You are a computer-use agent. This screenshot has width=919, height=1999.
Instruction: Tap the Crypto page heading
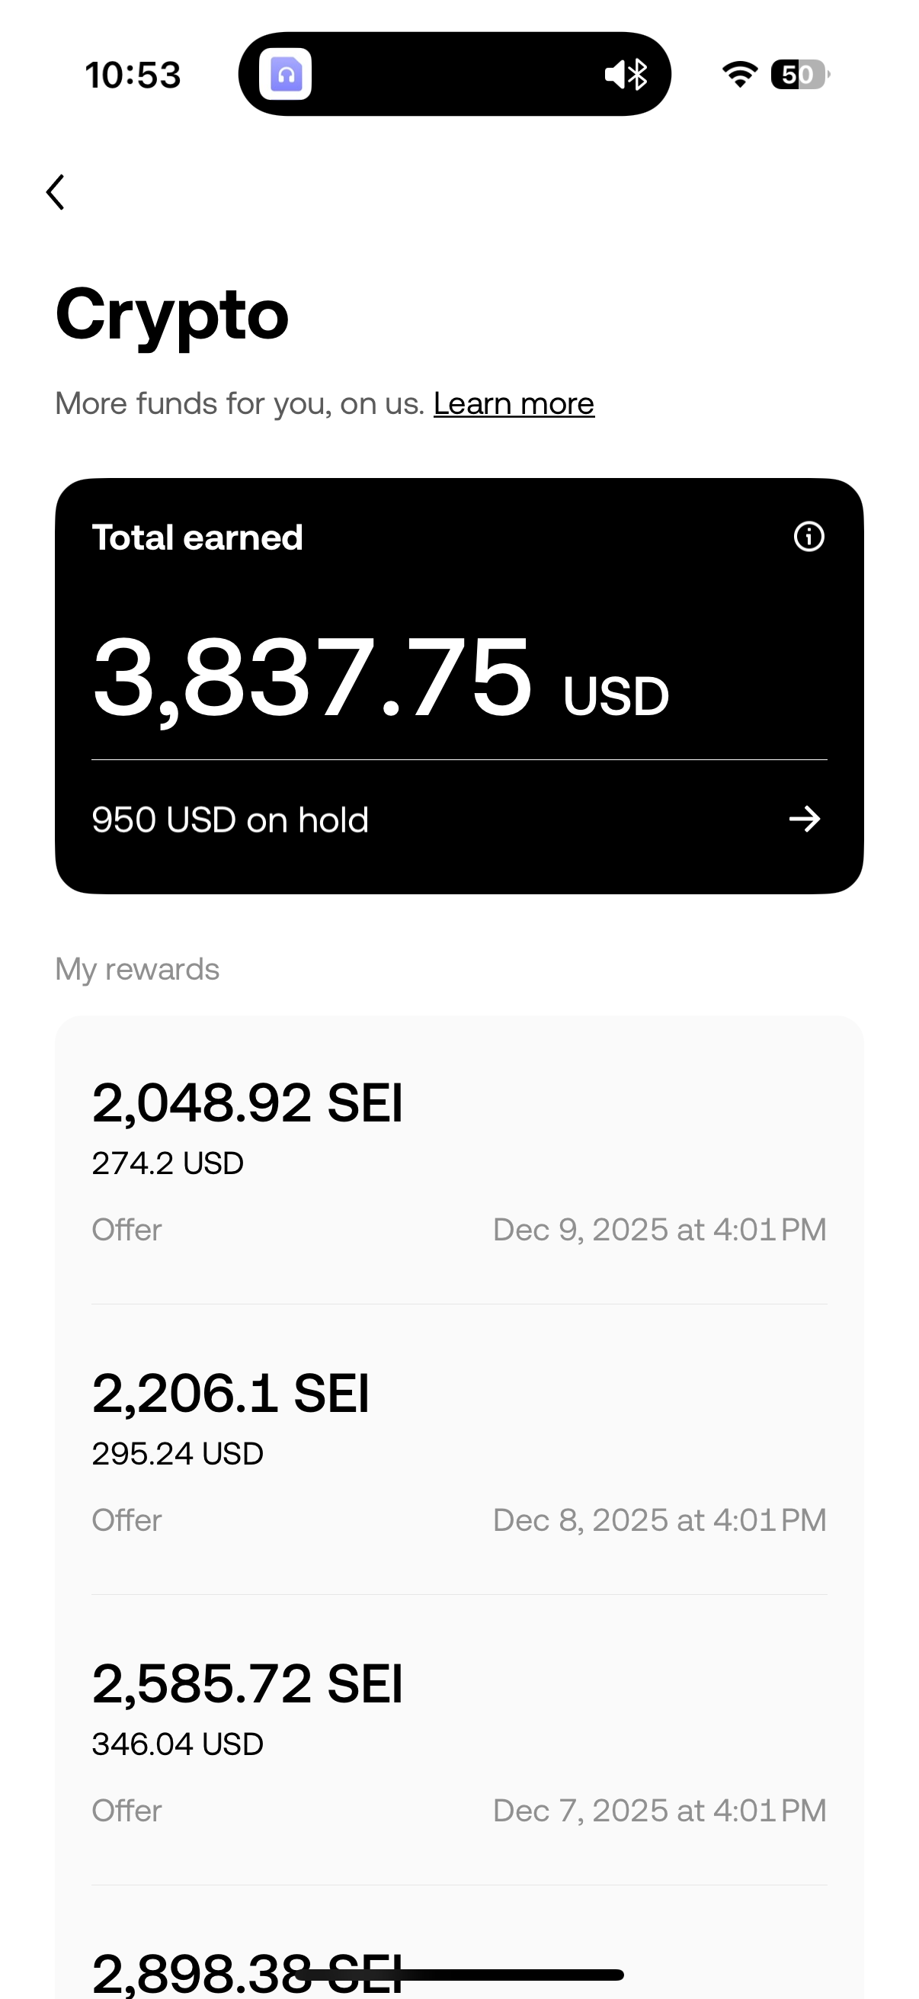click(x=171, y=314)
